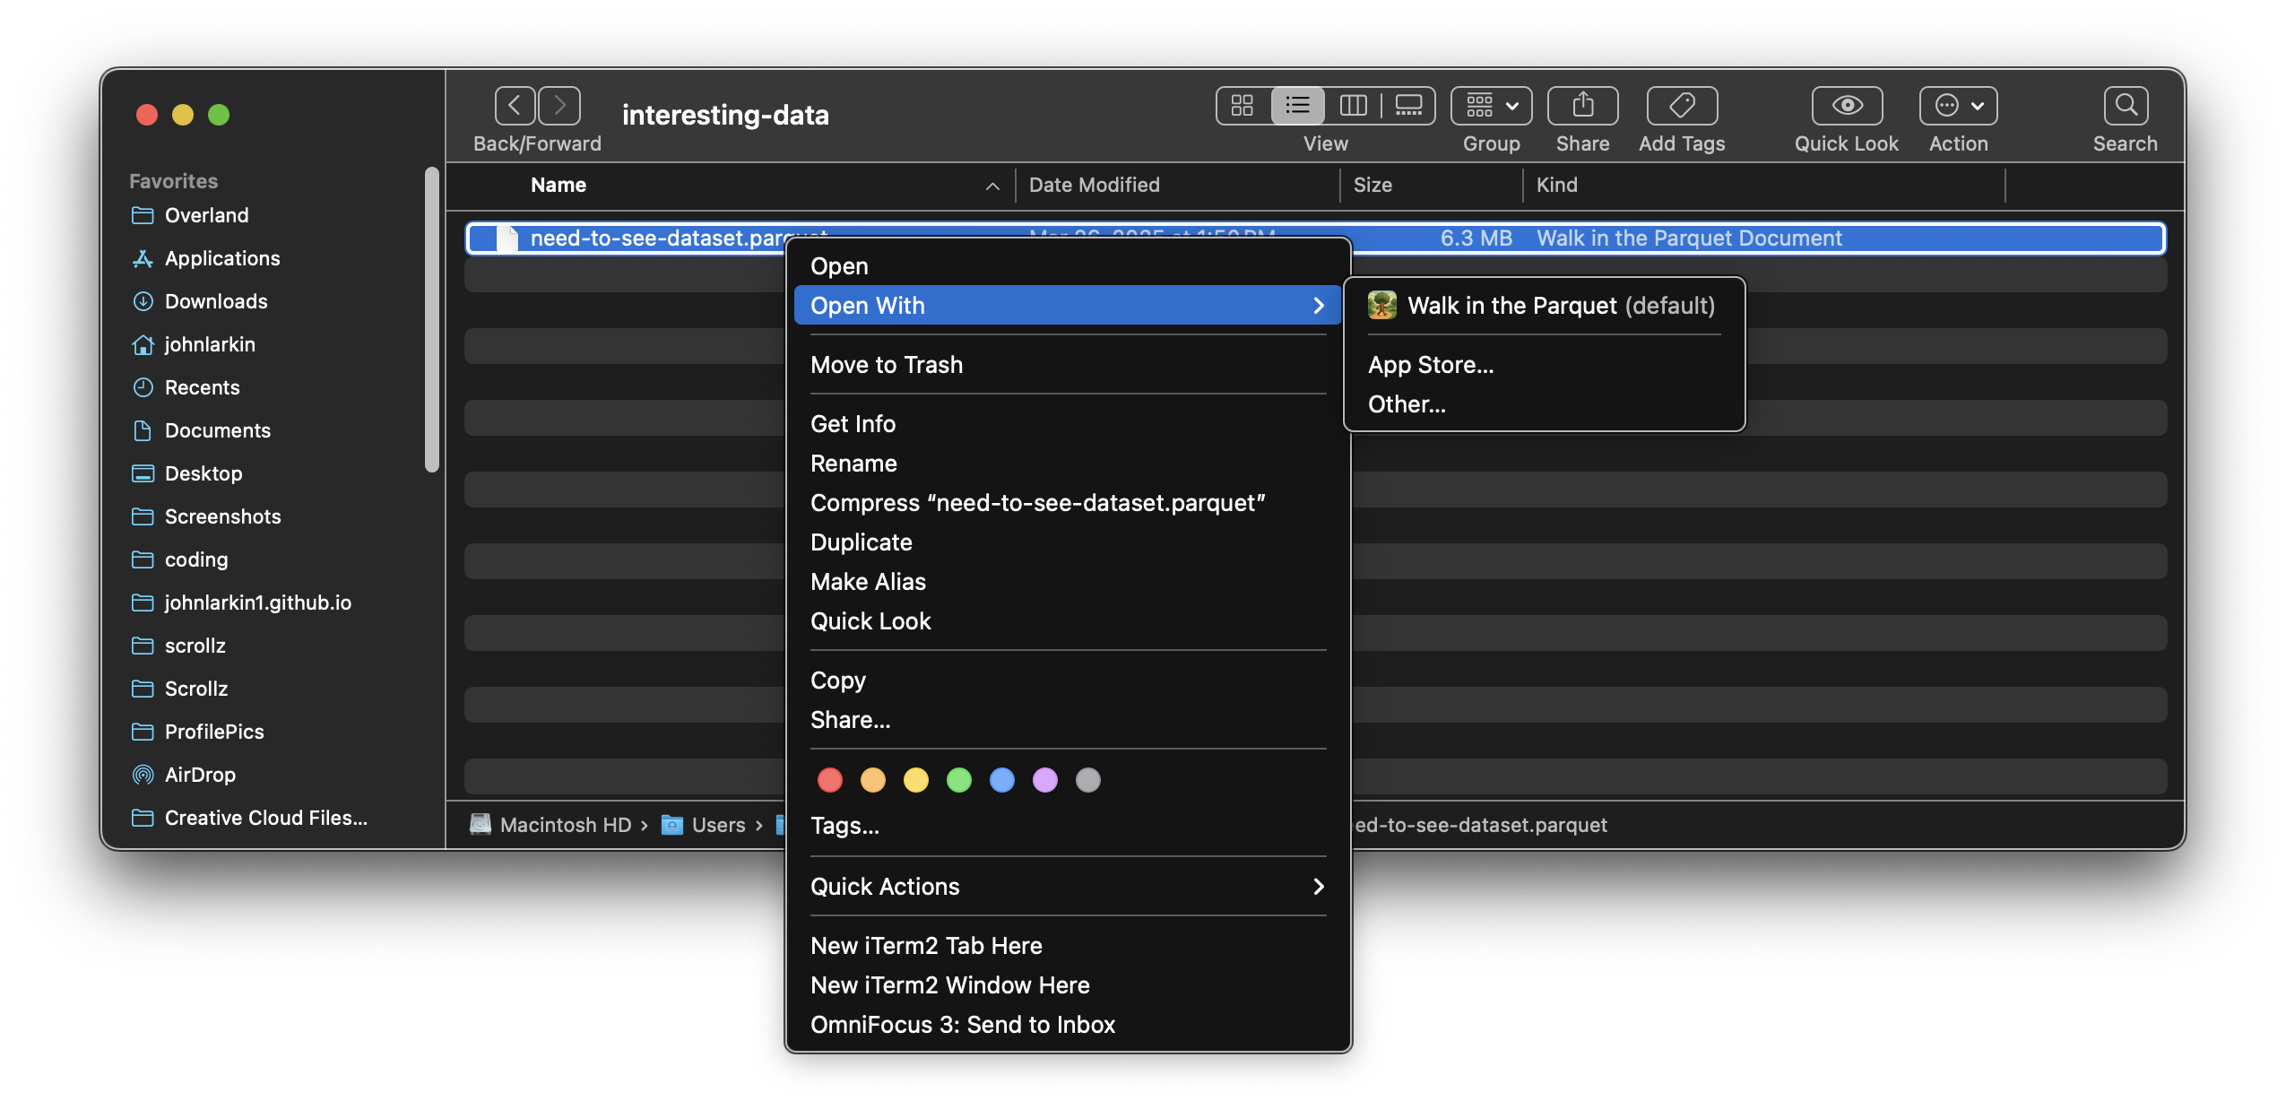Screen dimensions: 2286x1101
Task: Sort by the Date Modified column header
Action: pyautogui.click(x=1178, y=186)
